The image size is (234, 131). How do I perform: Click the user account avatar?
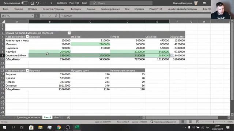[x=196, y=3]
